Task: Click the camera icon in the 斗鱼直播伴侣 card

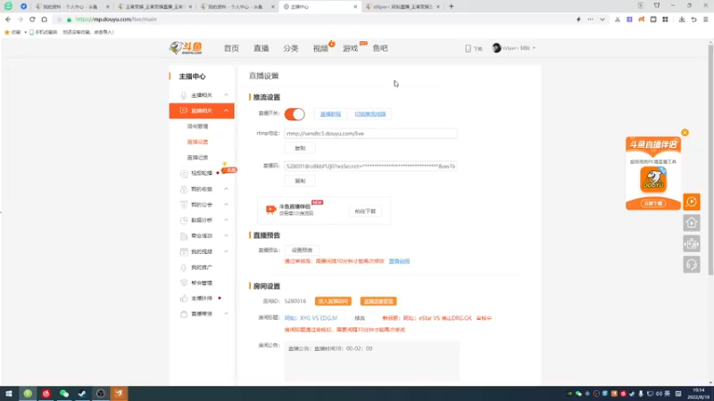Action: 271,209
